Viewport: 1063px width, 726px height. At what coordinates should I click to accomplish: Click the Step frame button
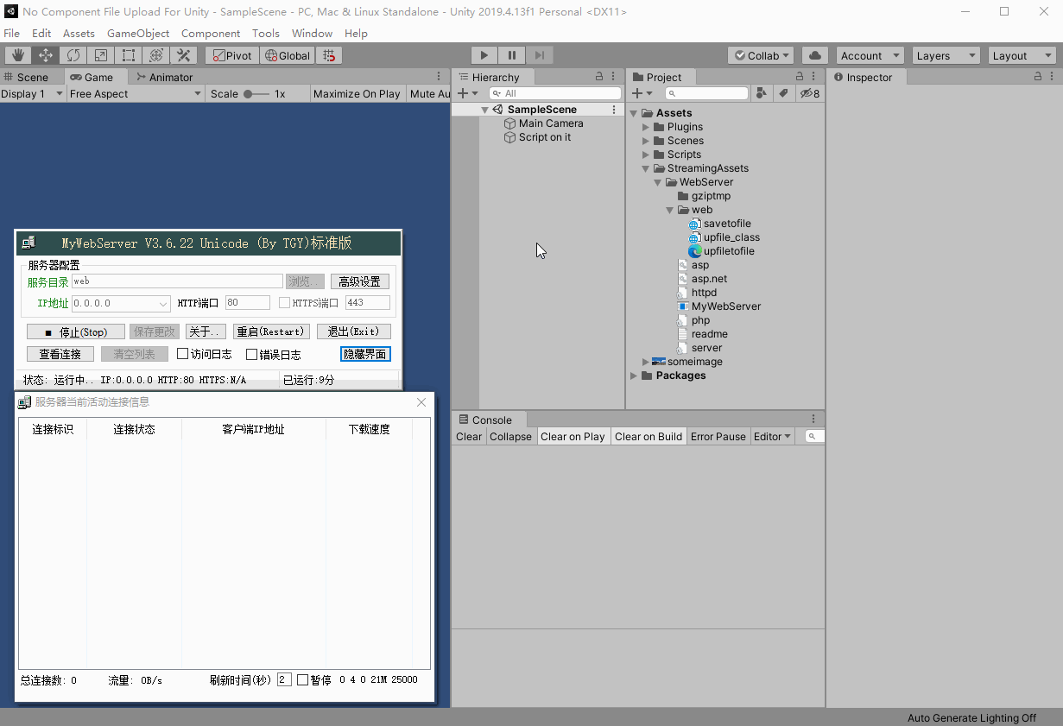[539, 55]
